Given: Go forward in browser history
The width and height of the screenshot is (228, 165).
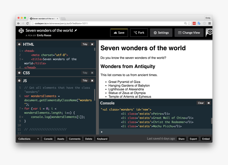Looking at the screenshot, I should click(x=23, y=23).
